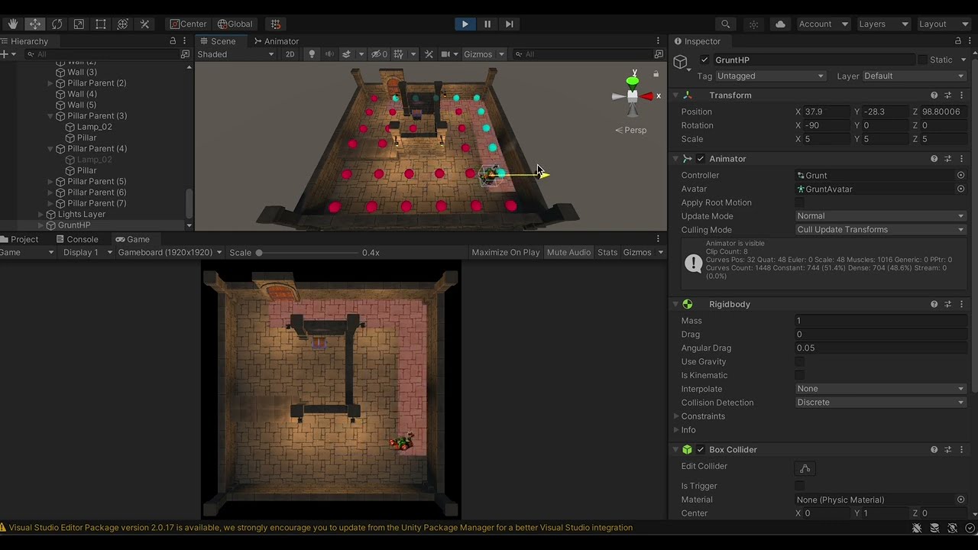978x550 pixels.
Task: Select the Scale tool
Action: click(x=79, y=24)
